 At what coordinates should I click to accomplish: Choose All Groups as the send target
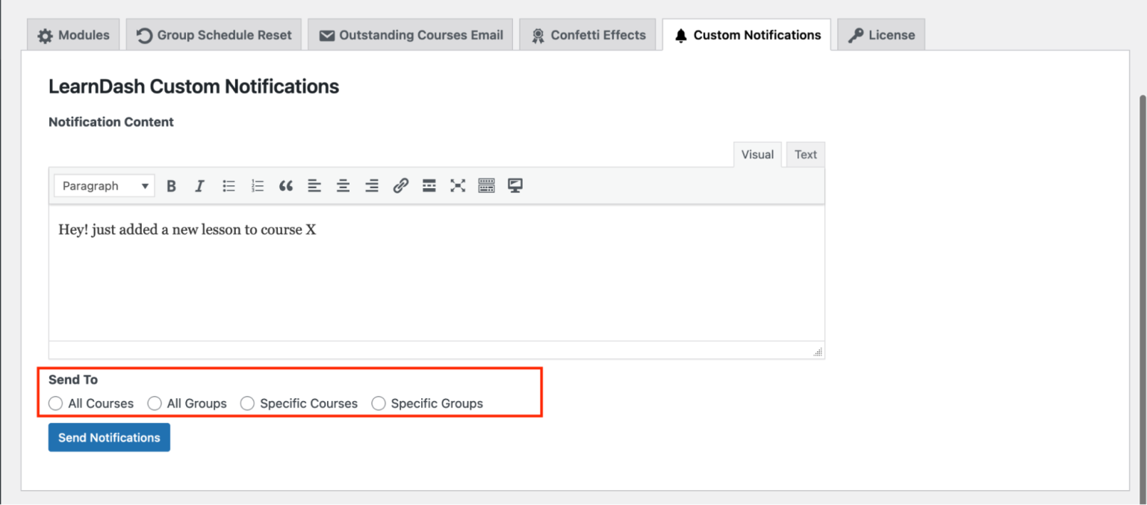[x=155, y=403]
